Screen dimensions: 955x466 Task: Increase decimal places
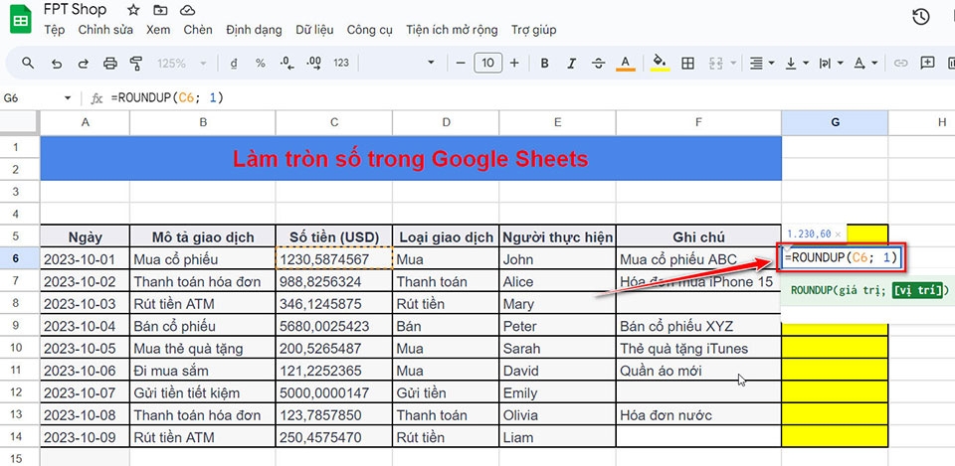click(314, 63)
